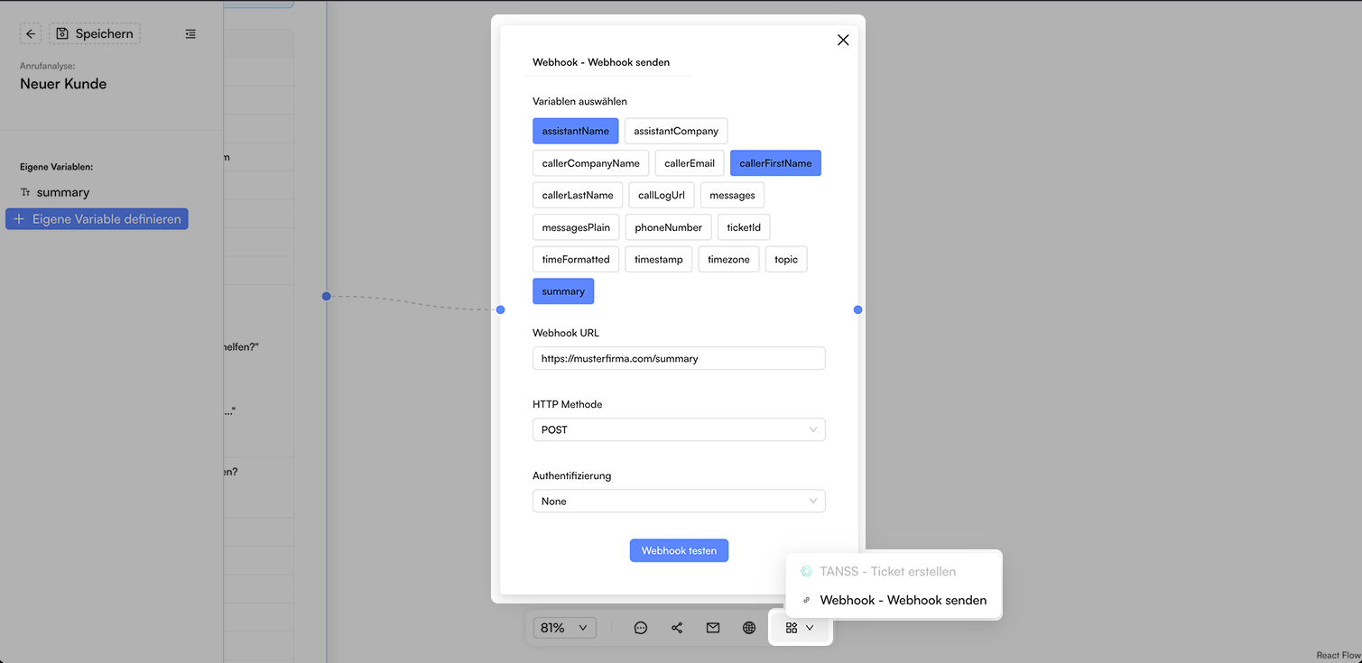1362x663 pixels.
Task: Select the summary variable in Eigene Variablen
Action: [x=63, y=192]
